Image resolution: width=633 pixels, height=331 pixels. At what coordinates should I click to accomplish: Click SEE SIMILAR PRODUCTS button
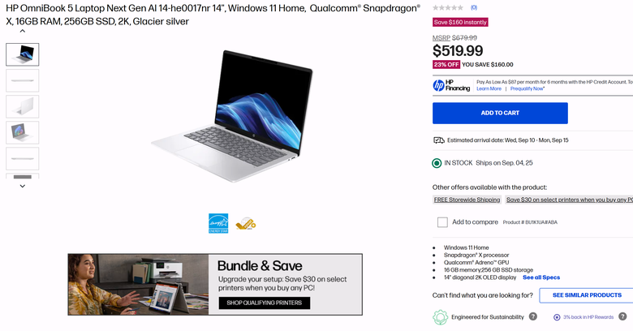[x=587, y=295]
